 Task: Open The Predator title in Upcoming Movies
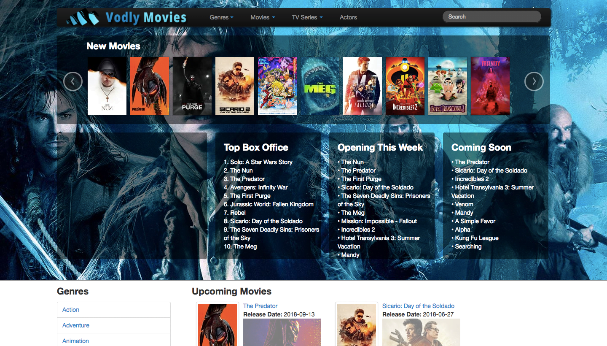point(261,306)
